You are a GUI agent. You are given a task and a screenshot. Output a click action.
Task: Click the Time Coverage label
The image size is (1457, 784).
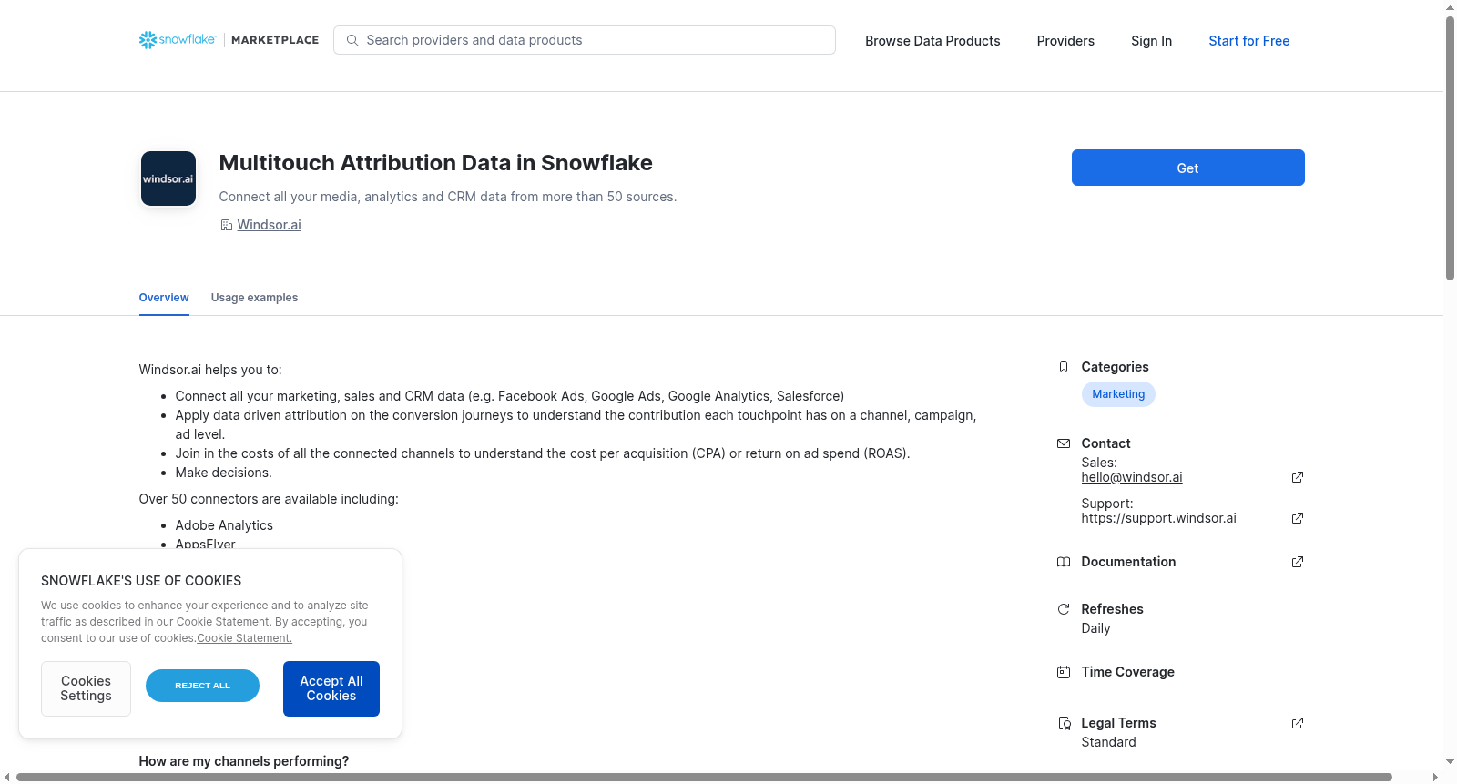tap(1127, 672)
